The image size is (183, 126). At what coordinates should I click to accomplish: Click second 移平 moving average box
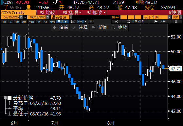pos(131,17)
